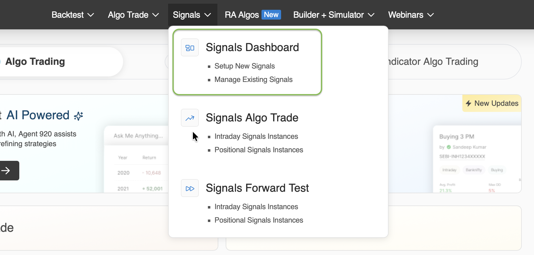Viewport: 534px width, 255px height.
Task: Select the Algo Trading tab
Action: (35, 61)
